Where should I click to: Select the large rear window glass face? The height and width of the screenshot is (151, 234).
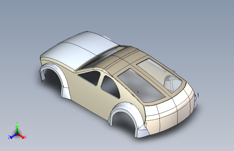pos(141,86)
